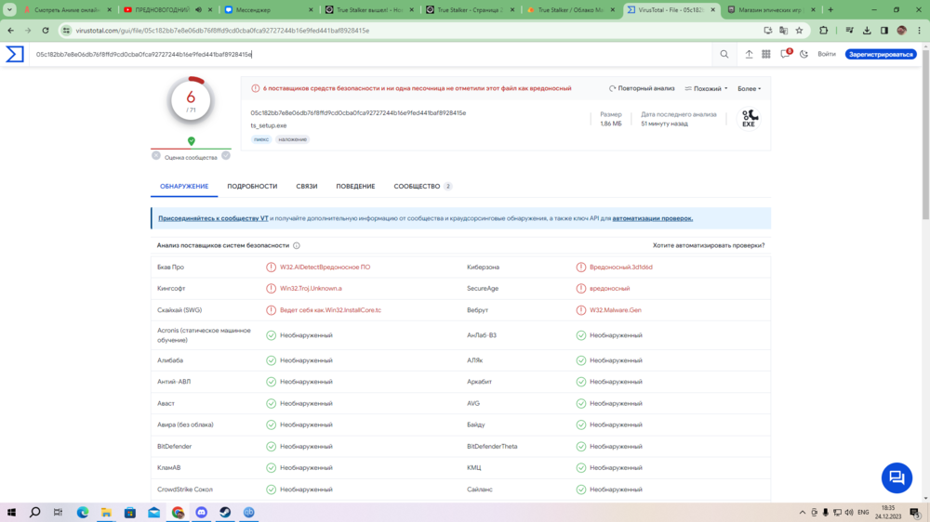
Task: Click the detection score gauge 6/71
Action: pos(191,100)
